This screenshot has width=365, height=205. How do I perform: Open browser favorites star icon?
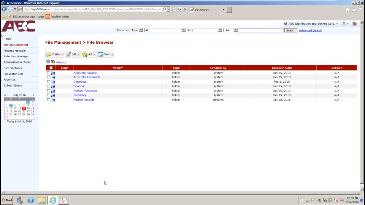[x=354, y=10]
